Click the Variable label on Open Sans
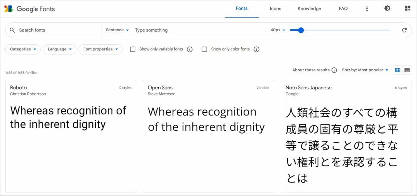 [263, 88]
